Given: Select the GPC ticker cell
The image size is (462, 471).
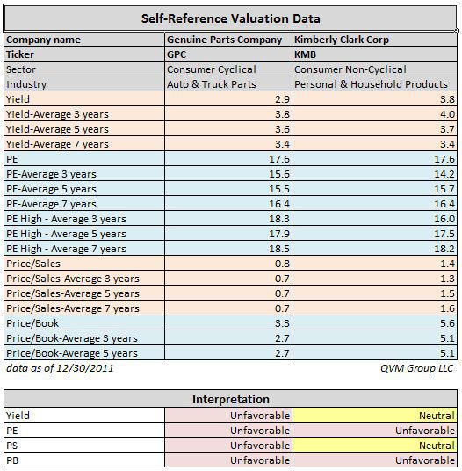Looking at the screenshot, I should point(228,54).
